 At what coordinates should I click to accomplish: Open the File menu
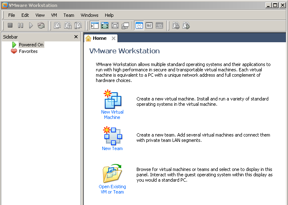pyautogui.click(x=12, y=15)
